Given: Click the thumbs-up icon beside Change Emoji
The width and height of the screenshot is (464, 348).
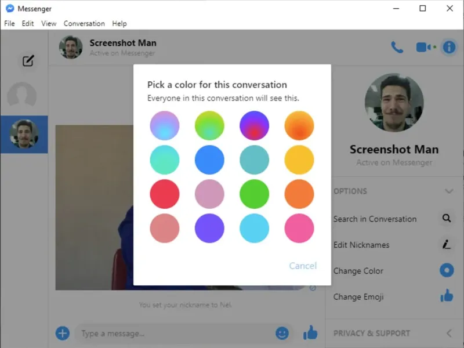Looking at the screenshot, I should coord(447,296).
